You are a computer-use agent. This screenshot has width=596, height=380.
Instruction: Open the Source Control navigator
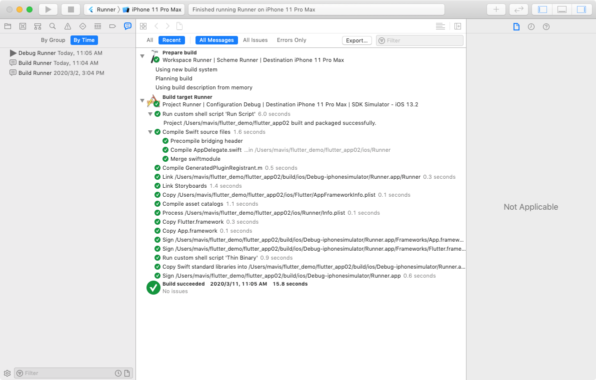click(23, 26)
